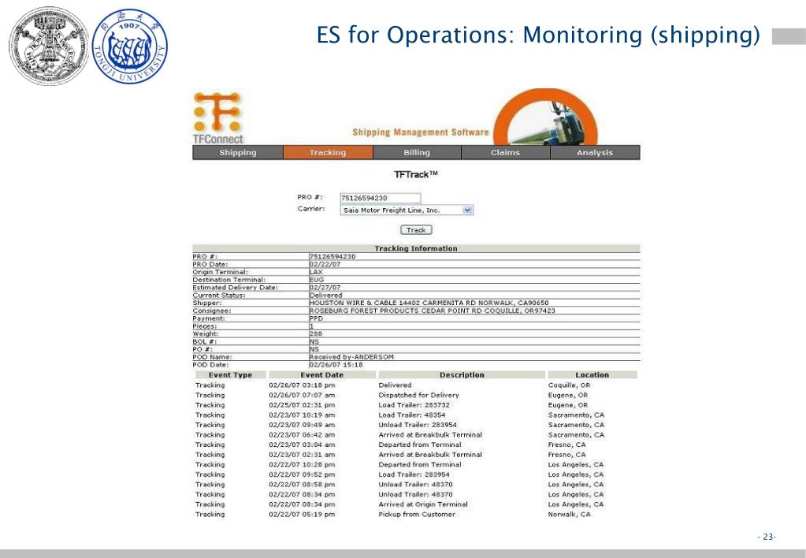Click the Event Type column header
806x558 pixels.
click(230, 375)
